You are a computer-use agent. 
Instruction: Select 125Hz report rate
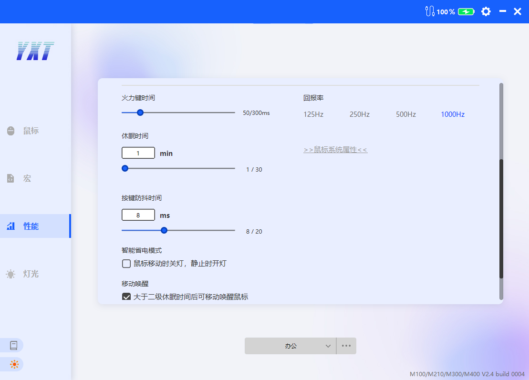click(313, 114)
